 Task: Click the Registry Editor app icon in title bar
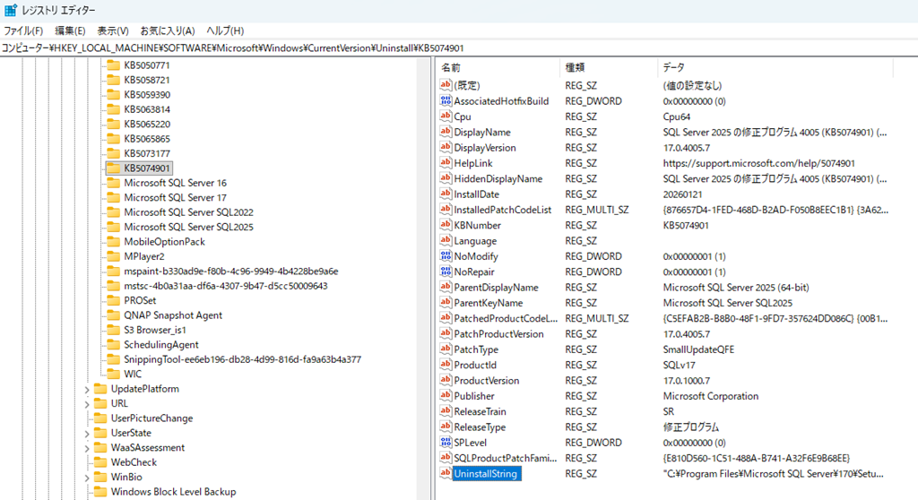[10, 11]
